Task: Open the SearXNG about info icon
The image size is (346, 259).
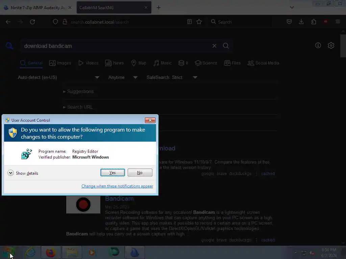Action: [318, 46]
